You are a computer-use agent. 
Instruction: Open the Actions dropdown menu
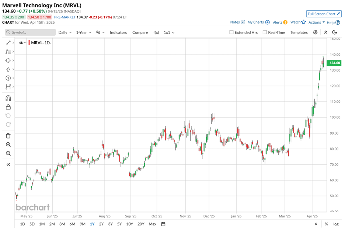[317, 22]
